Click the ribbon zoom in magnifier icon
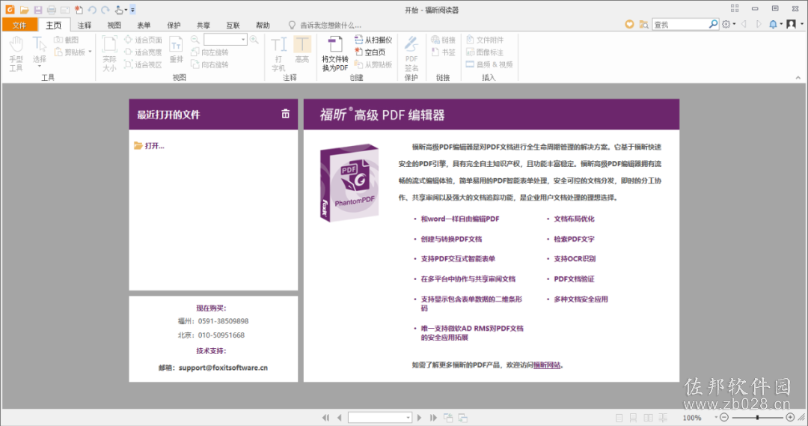The image size is (808, 426). pyautogui.click(x=254, y=40)
